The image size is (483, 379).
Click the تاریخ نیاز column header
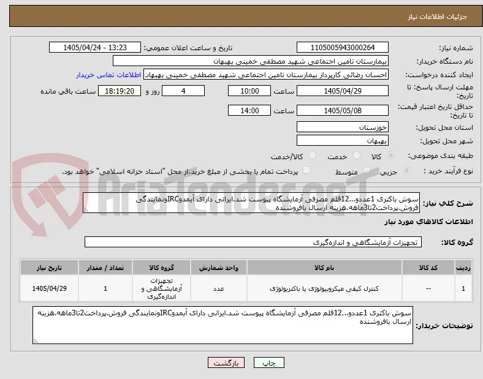(49, 268)
